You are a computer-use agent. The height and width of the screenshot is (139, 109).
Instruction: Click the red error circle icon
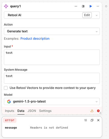click(x=98, y=111)
